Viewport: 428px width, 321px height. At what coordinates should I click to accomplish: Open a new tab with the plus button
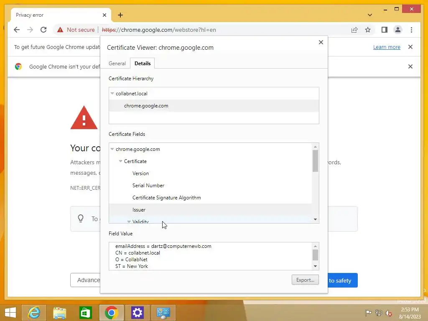tap(120, 15)
